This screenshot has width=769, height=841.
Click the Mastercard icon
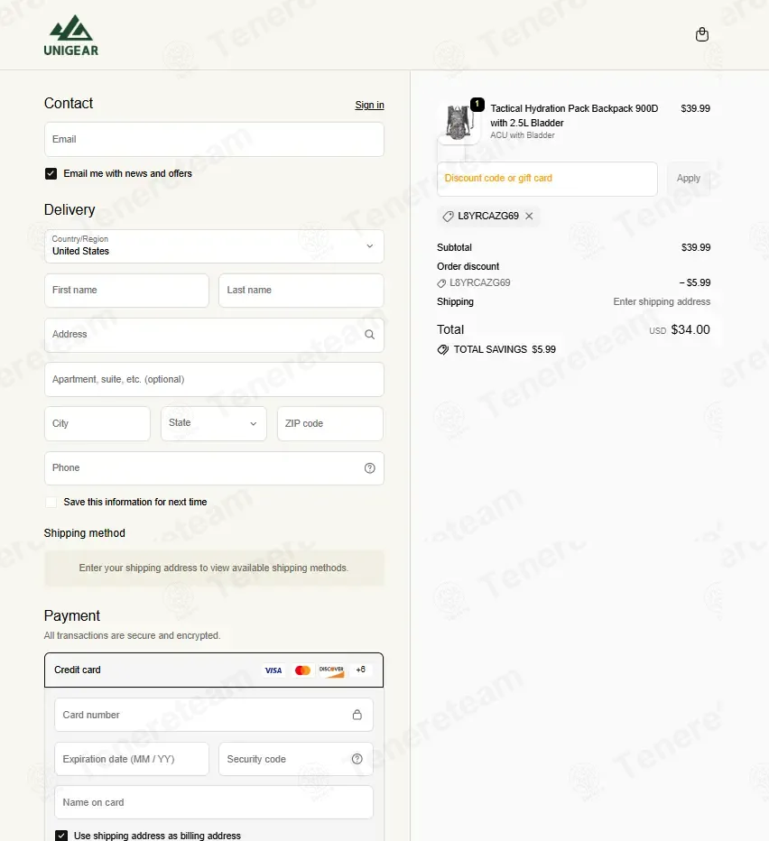(302, 670)
